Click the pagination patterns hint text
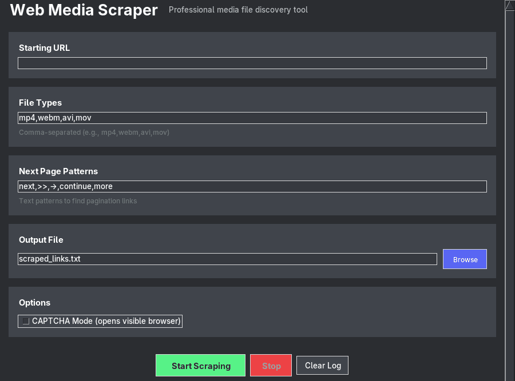Image resolution: width=515 pixels, height=381 pixels. coord(78,200)
